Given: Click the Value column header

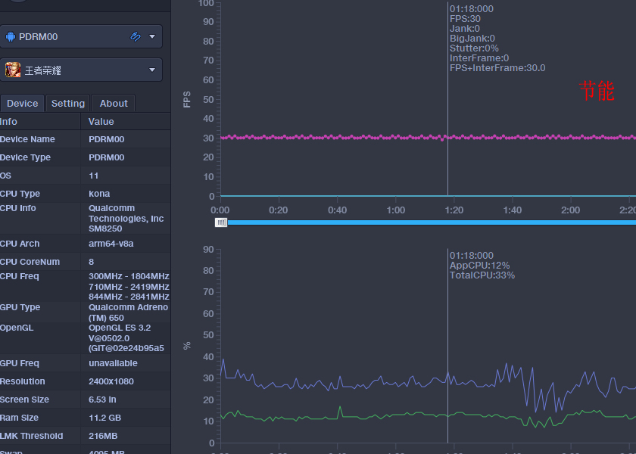Looking at the screenshot, I should 101,122.
